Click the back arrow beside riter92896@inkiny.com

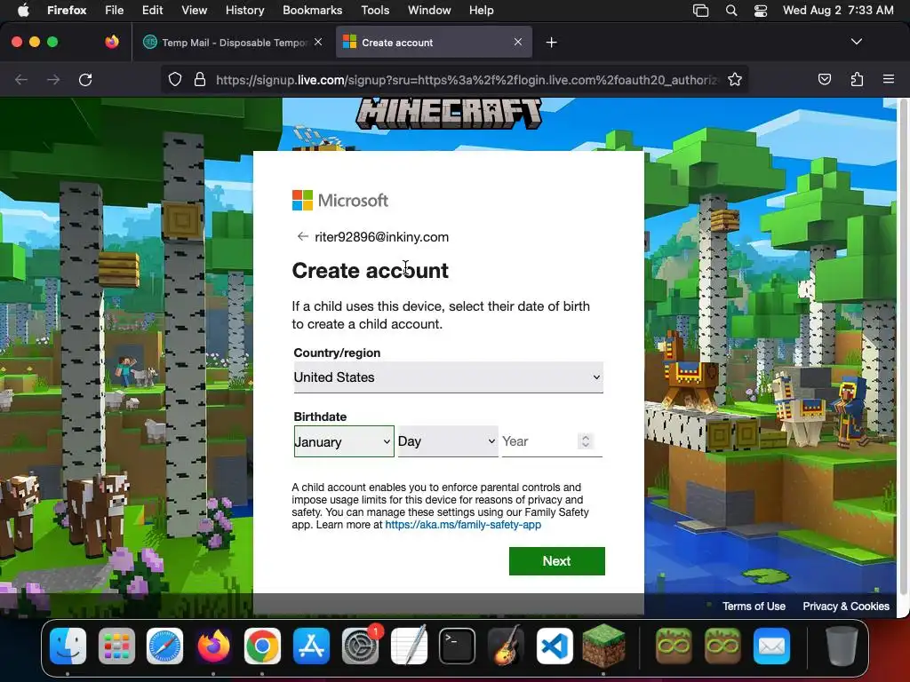point(302,236)
